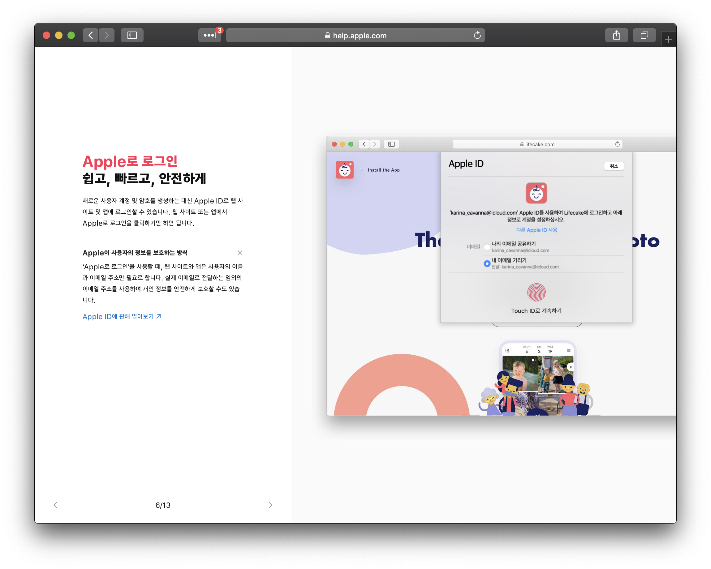The height and width of the screenshot is (569, 711).
Task: Back button in lifecake window
Action: point(364,144)
